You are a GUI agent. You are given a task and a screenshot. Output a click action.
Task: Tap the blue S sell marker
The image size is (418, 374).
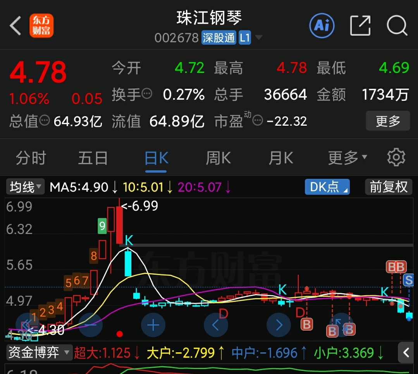(x=408, y=280)
